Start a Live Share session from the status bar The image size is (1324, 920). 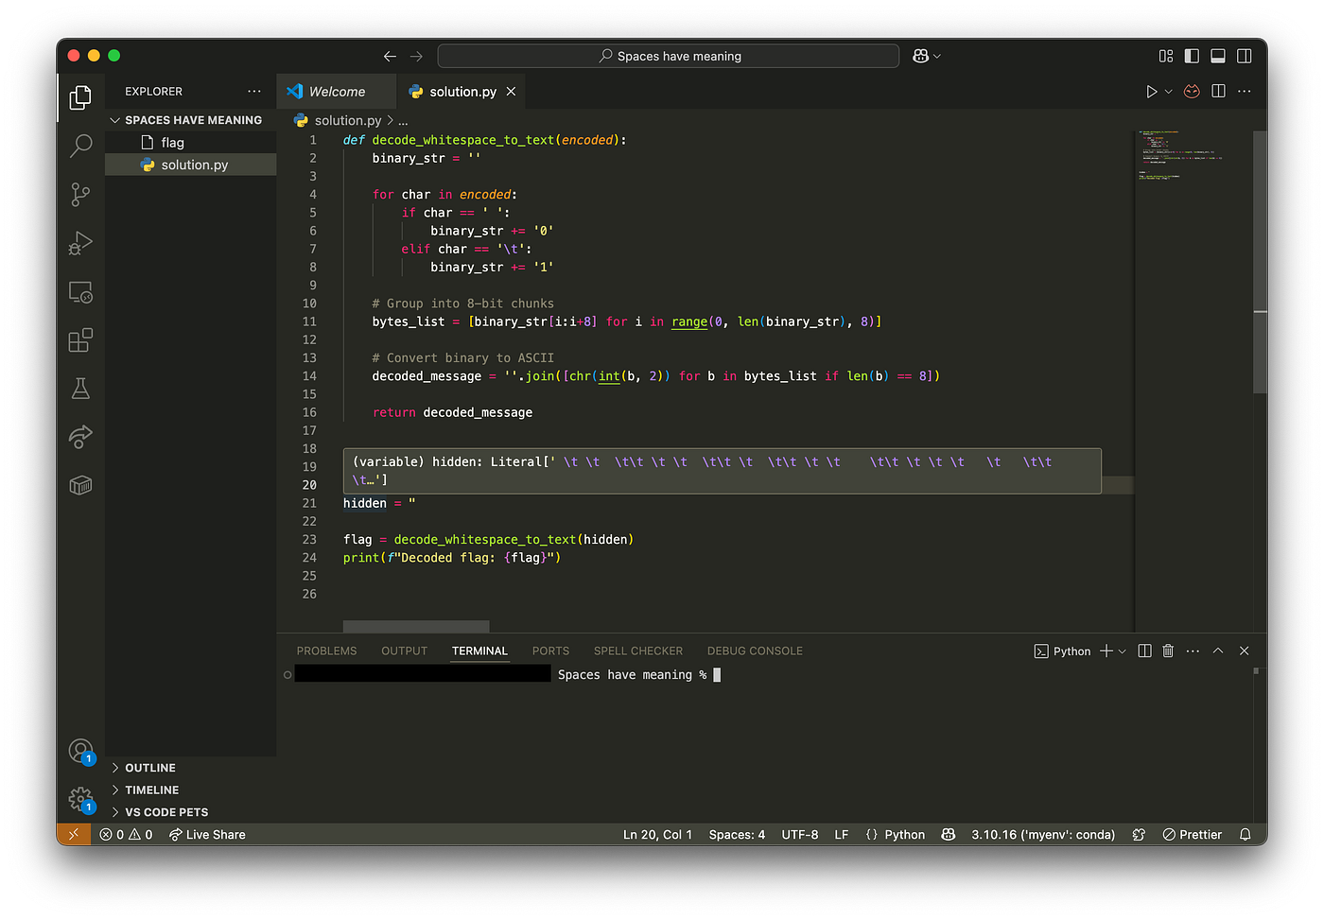206,834
